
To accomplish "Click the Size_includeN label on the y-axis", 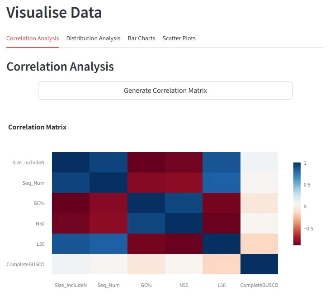I will tap(28, 162).
